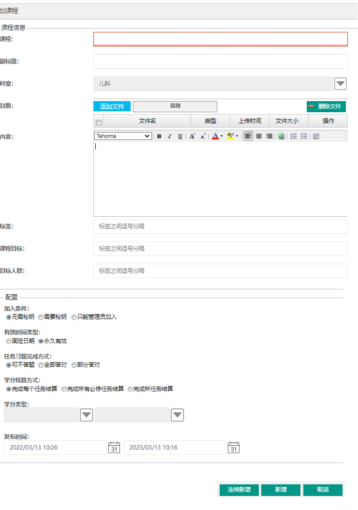Tick the select-all checkbox in file table
This screenshot has height=510, width=358.
[x=99, y=122]
